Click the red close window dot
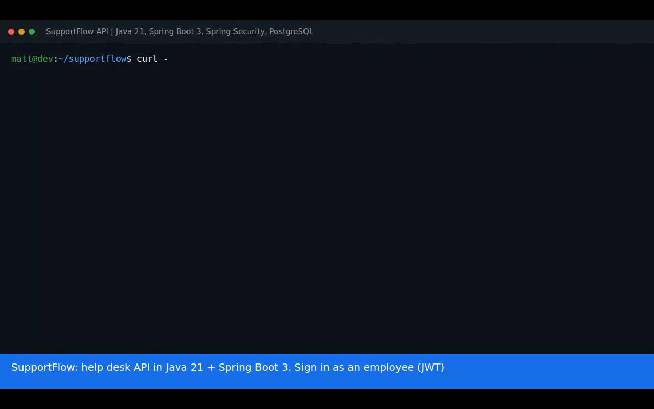This screenshot has height=409, width=654. (11, 32)
